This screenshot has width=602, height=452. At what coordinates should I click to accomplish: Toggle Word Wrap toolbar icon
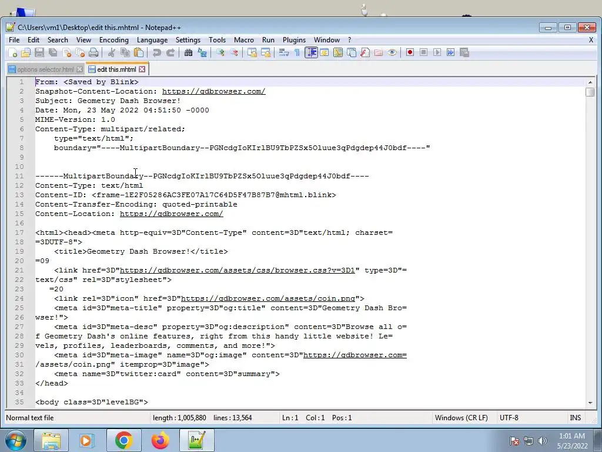(284, 52)
